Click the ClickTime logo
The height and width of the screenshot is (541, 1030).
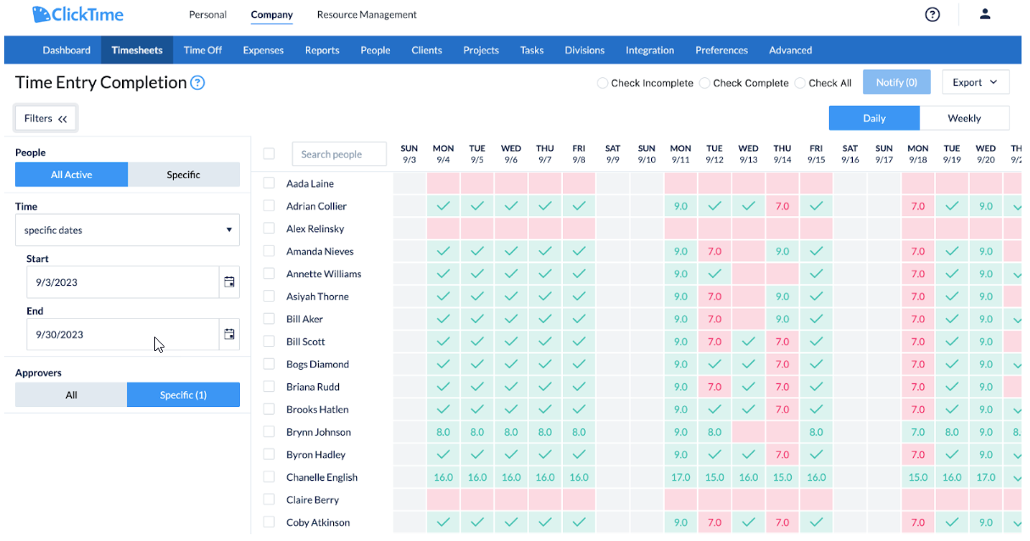click(x=77, y=14)
